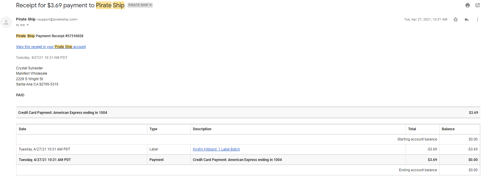Click 'Ending account balance' label
483x180 pixels.
418,170
